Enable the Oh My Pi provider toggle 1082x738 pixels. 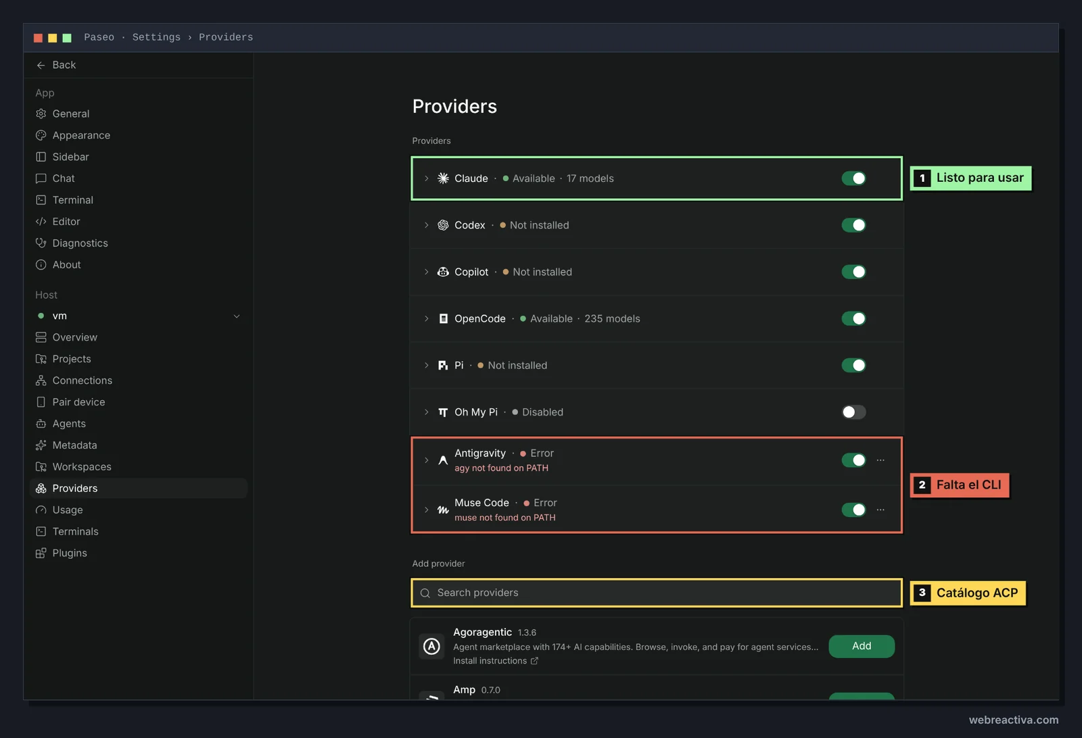(x=853, y=412)
